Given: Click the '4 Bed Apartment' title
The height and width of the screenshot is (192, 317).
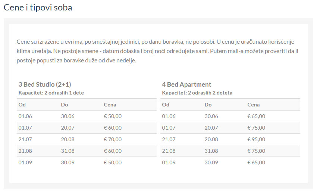Looking at the screenshot, I should tap(186, 84).
